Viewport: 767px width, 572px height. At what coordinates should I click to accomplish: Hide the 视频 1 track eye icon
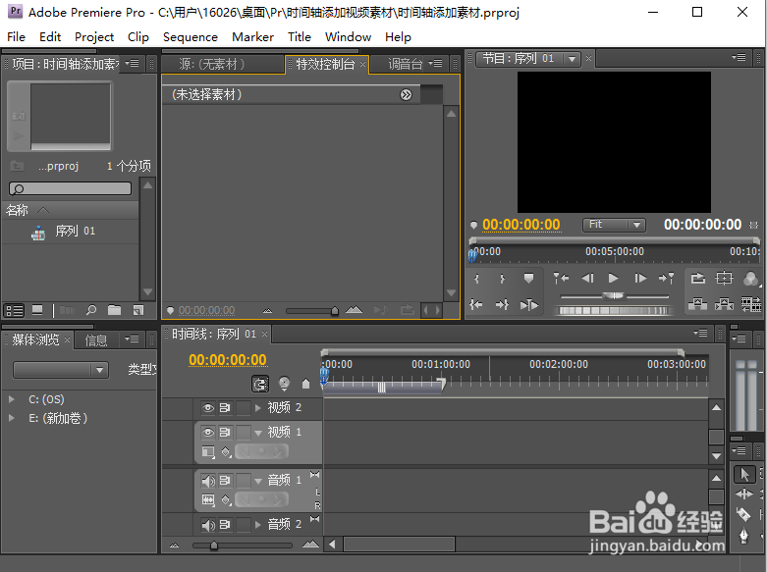tap(208, 432)
